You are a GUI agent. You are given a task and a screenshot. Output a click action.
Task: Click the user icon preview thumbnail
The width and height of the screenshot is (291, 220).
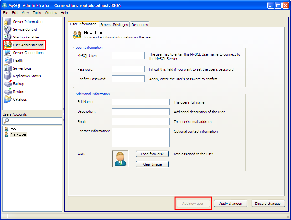(x=120, y=159)
